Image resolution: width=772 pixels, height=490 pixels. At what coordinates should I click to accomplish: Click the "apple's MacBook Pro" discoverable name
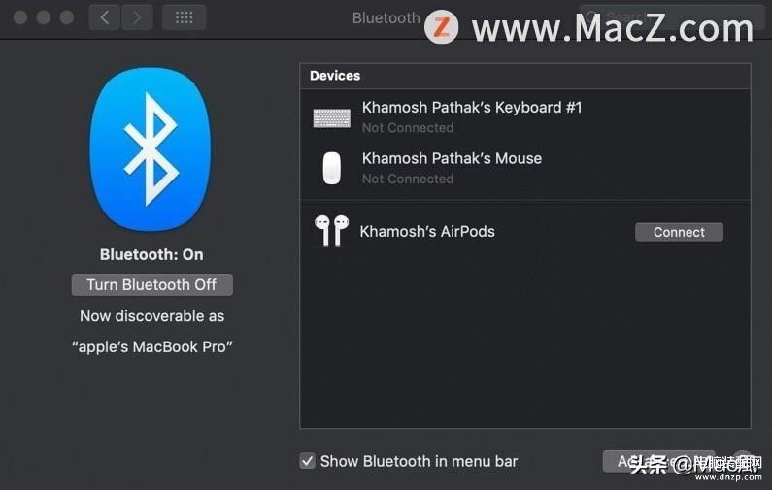pos(151,346)
